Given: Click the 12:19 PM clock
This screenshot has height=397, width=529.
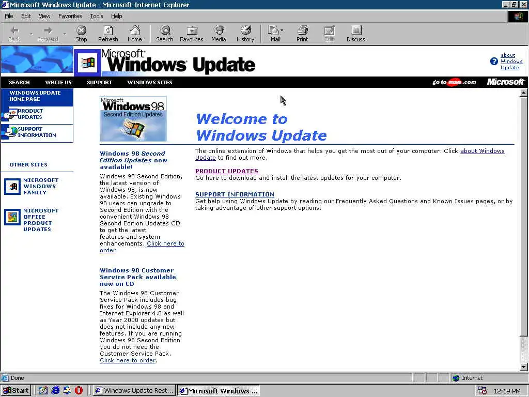Looking at the screenshot, I should click(507, 391).
